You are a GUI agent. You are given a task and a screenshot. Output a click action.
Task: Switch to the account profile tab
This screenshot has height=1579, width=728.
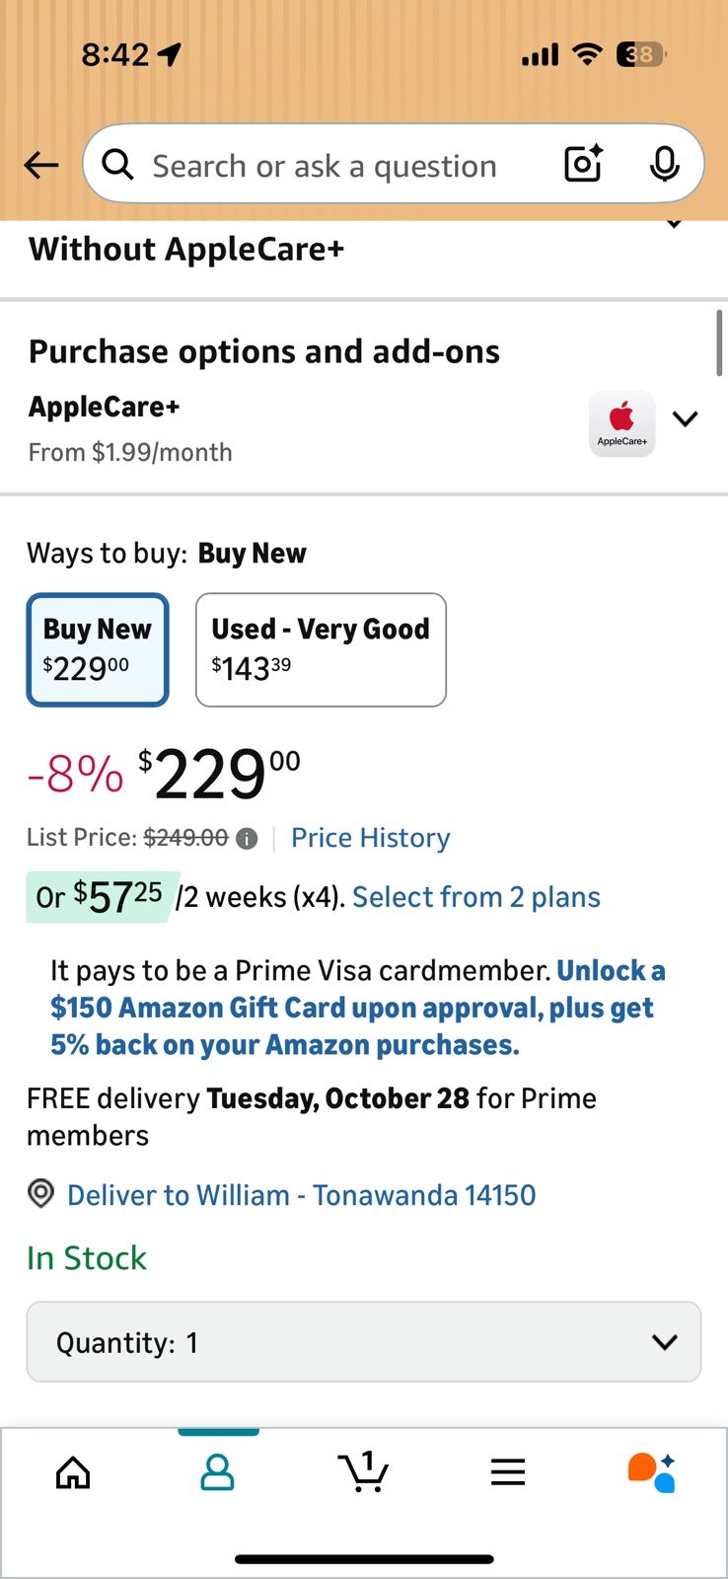217,1473
